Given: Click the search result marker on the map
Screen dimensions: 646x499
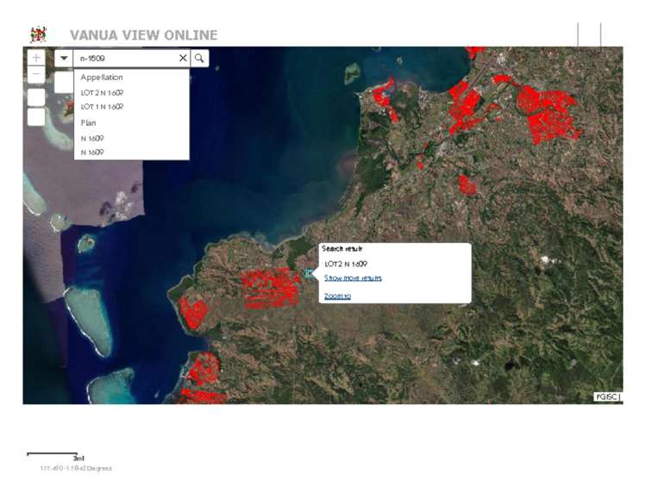Looking at the screenshot, I should 308,273.
